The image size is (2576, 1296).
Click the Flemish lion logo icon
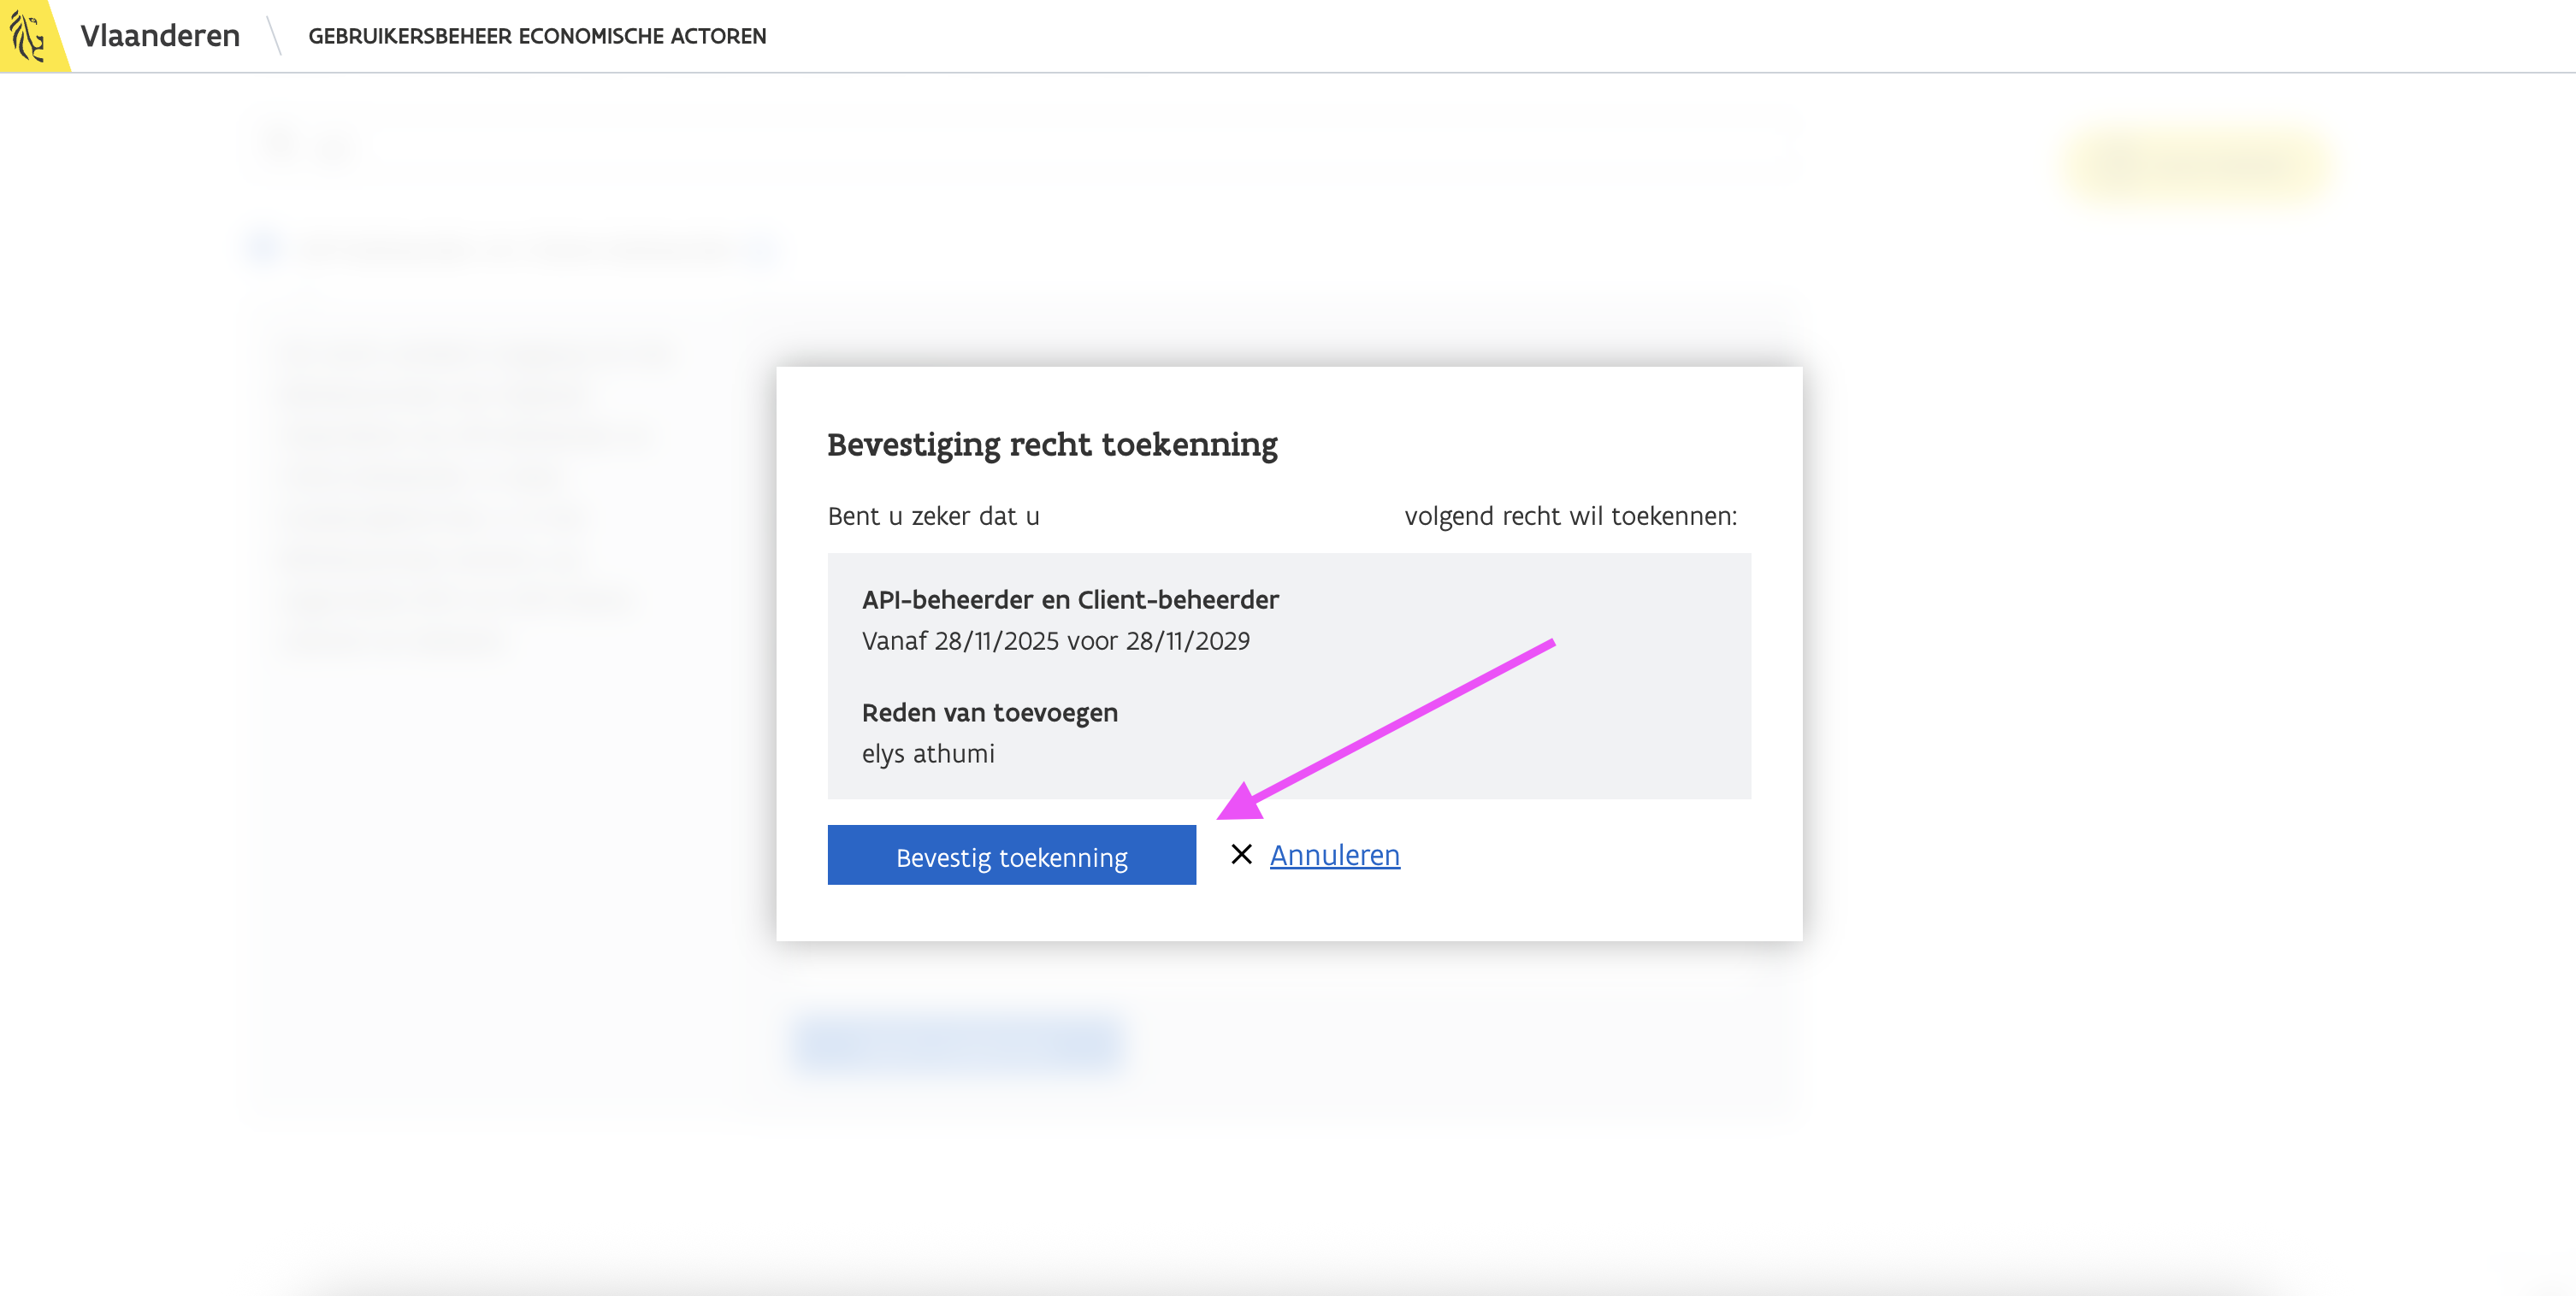point(28,35)
